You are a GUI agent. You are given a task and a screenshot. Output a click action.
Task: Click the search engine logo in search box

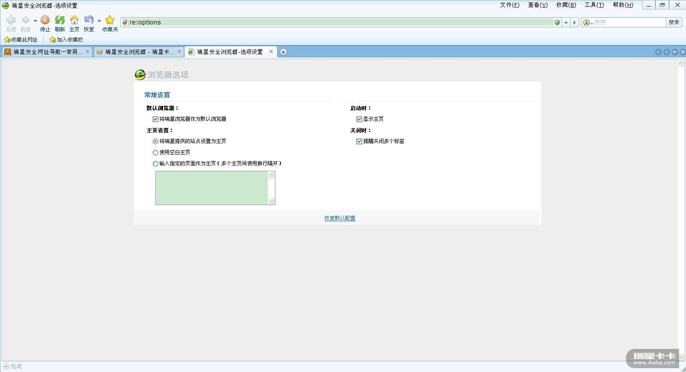[586, 22]
